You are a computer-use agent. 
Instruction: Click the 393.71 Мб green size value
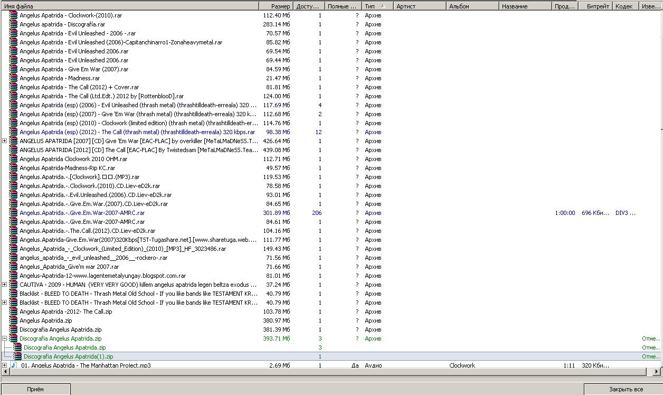coord(277,338)
